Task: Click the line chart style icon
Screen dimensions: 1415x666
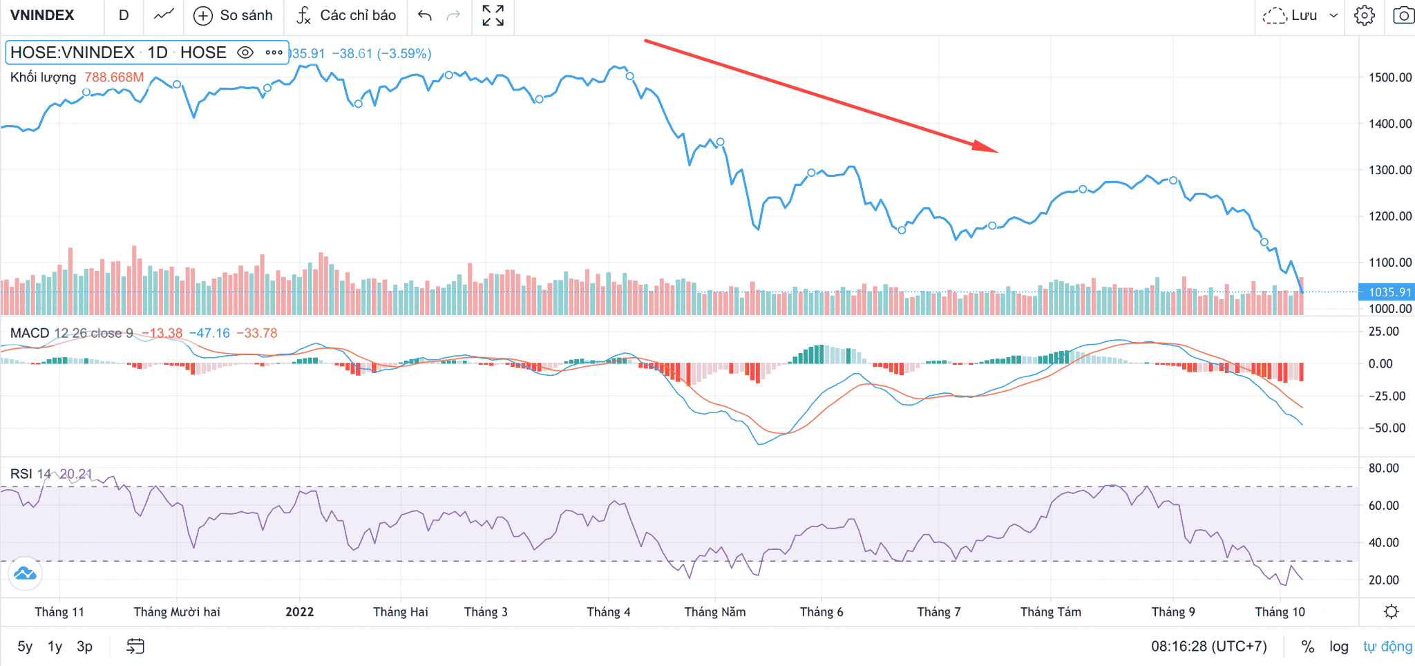Action: (164, 15)
